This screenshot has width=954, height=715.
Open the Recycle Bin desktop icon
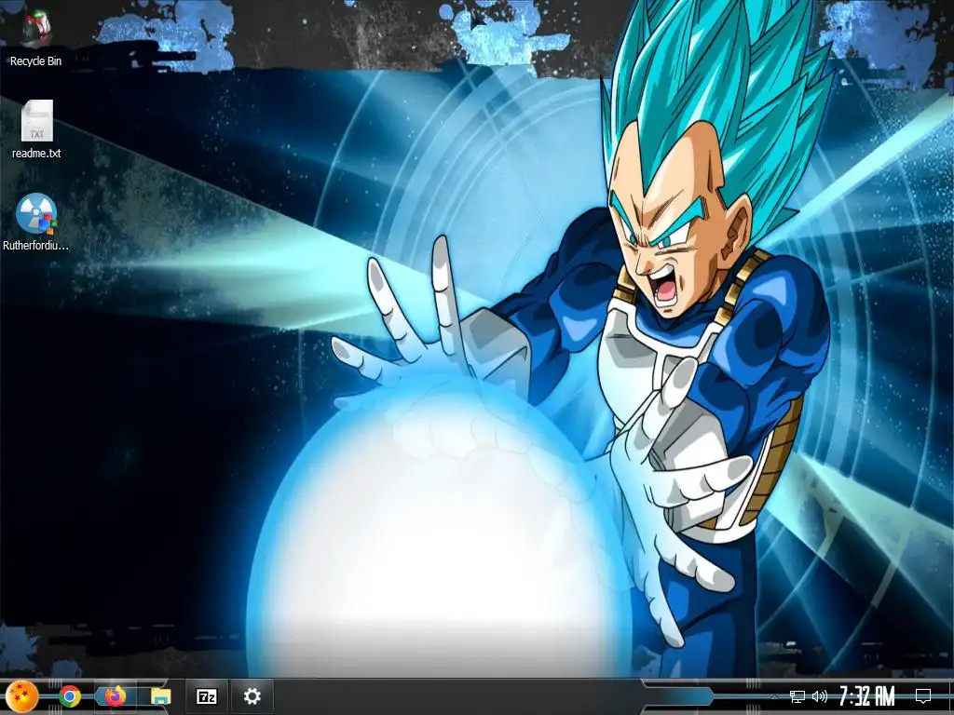35,31
